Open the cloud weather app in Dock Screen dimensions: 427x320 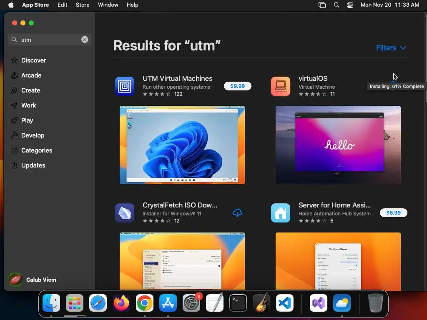click(x=342, y=302)
